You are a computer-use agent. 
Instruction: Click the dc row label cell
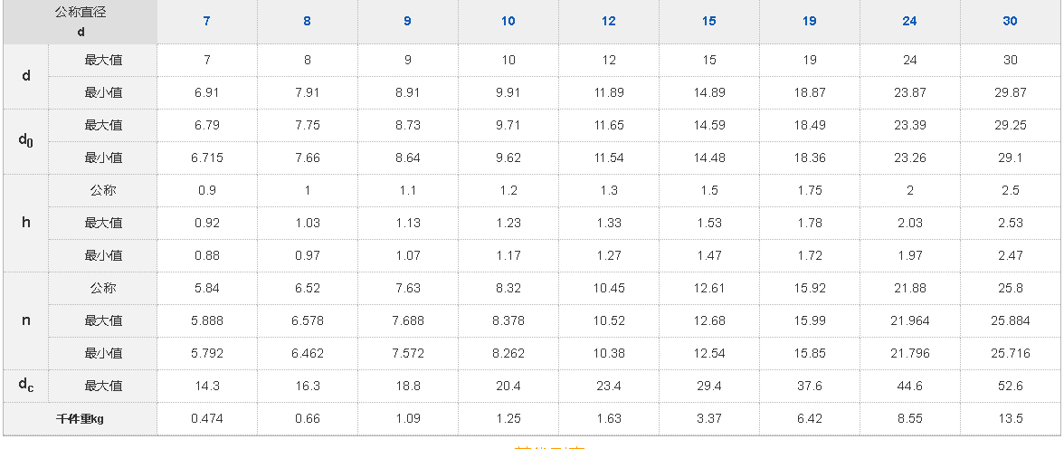(26, 385)
